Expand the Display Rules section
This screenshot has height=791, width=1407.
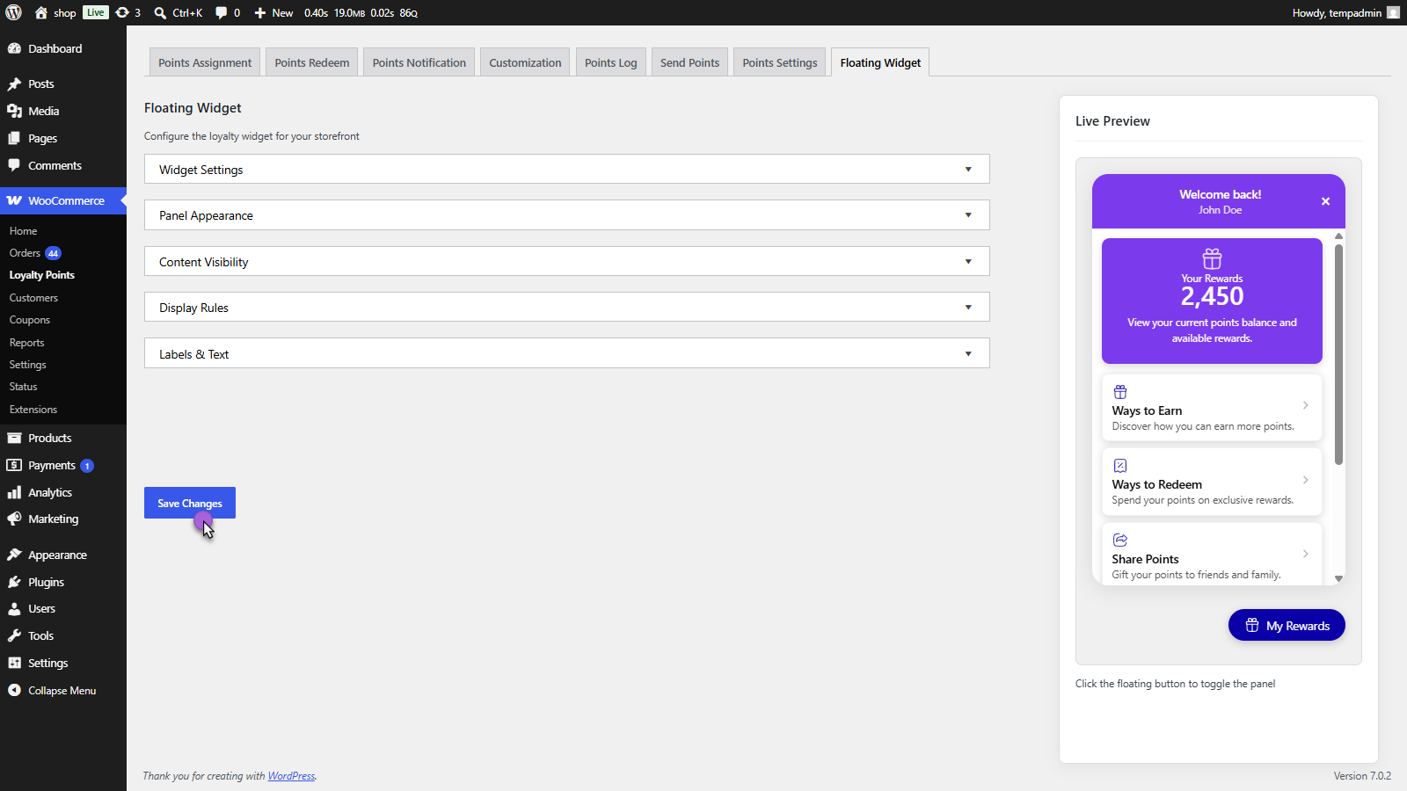[x=567, y=308]
